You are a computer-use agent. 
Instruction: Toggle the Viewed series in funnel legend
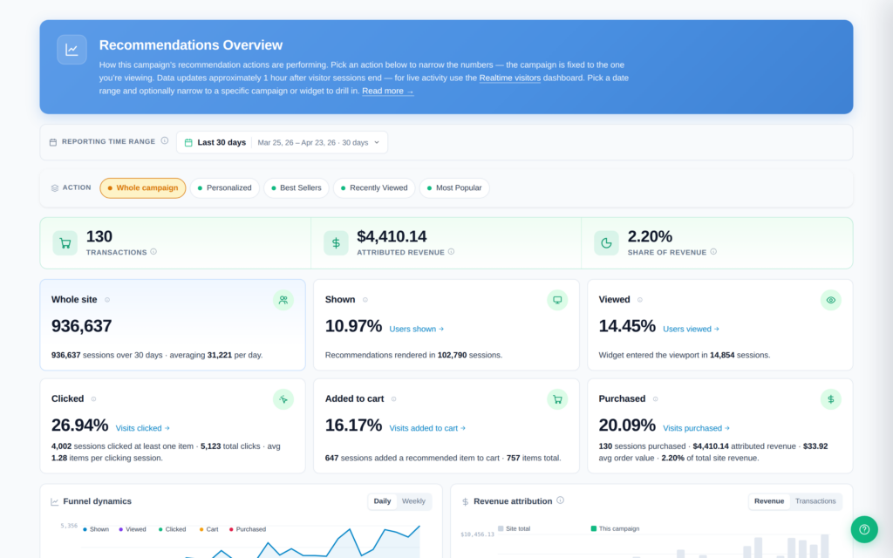133,529
